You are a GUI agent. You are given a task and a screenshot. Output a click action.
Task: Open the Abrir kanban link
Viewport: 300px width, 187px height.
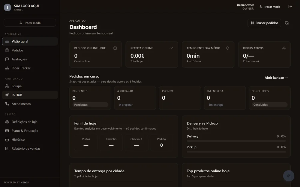276,78
